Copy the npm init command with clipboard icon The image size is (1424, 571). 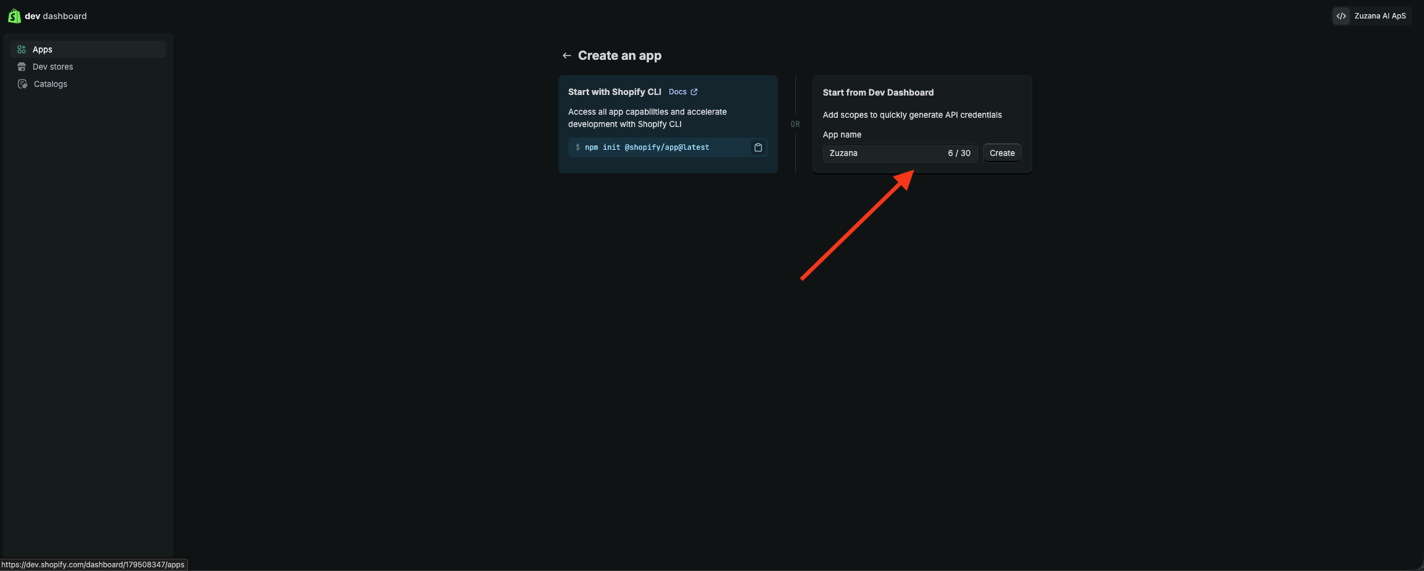(x=758, y=147)
